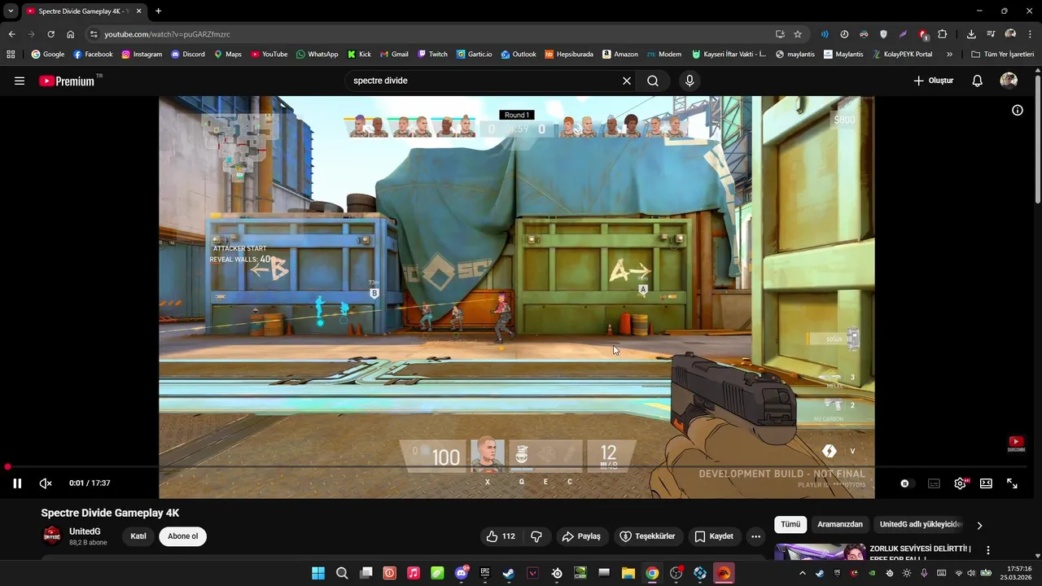The height and width of the screenshot is (586, 1042).
Task: Like the video with thumbs up
Action: [501, 536]
